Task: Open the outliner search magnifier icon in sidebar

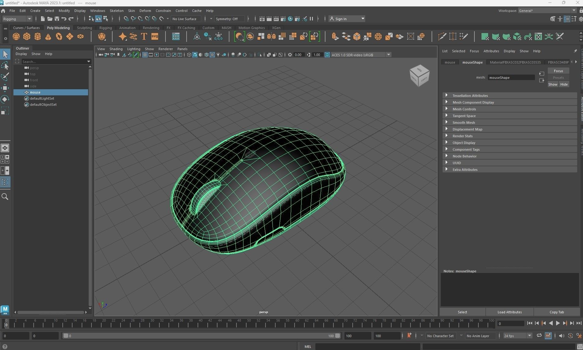Action: (x=5, y=197)
